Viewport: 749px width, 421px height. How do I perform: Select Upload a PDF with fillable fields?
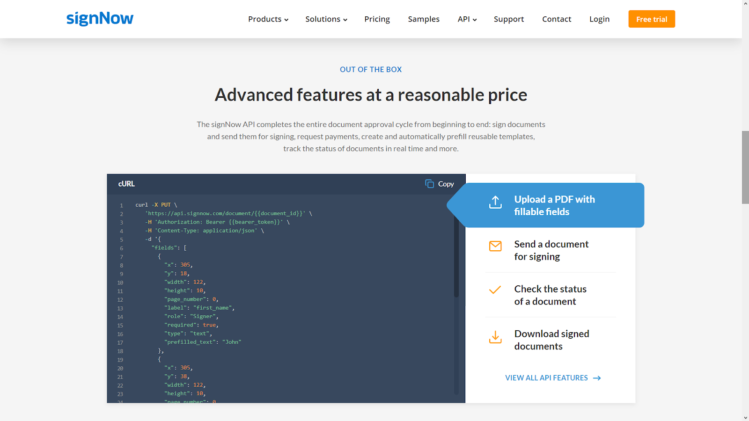(554, 205)
